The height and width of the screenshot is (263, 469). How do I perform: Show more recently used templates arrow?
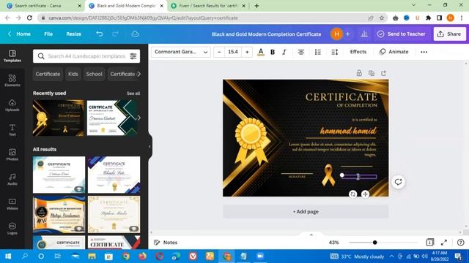tap(139, 118)
